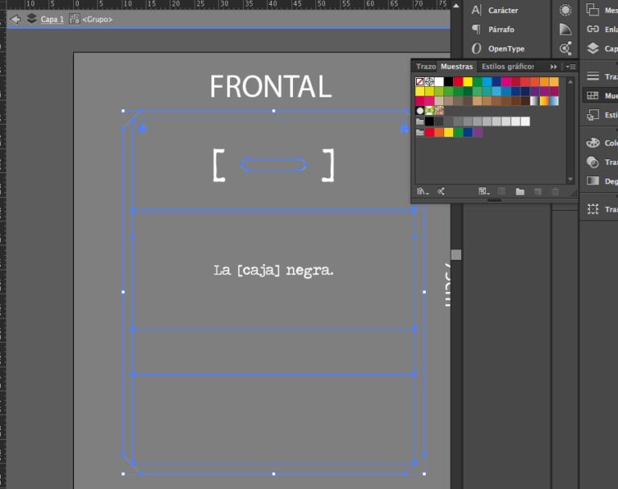Select the Registration swatch
The height and width of the screenshot is (489, 618).
point(430,82)
